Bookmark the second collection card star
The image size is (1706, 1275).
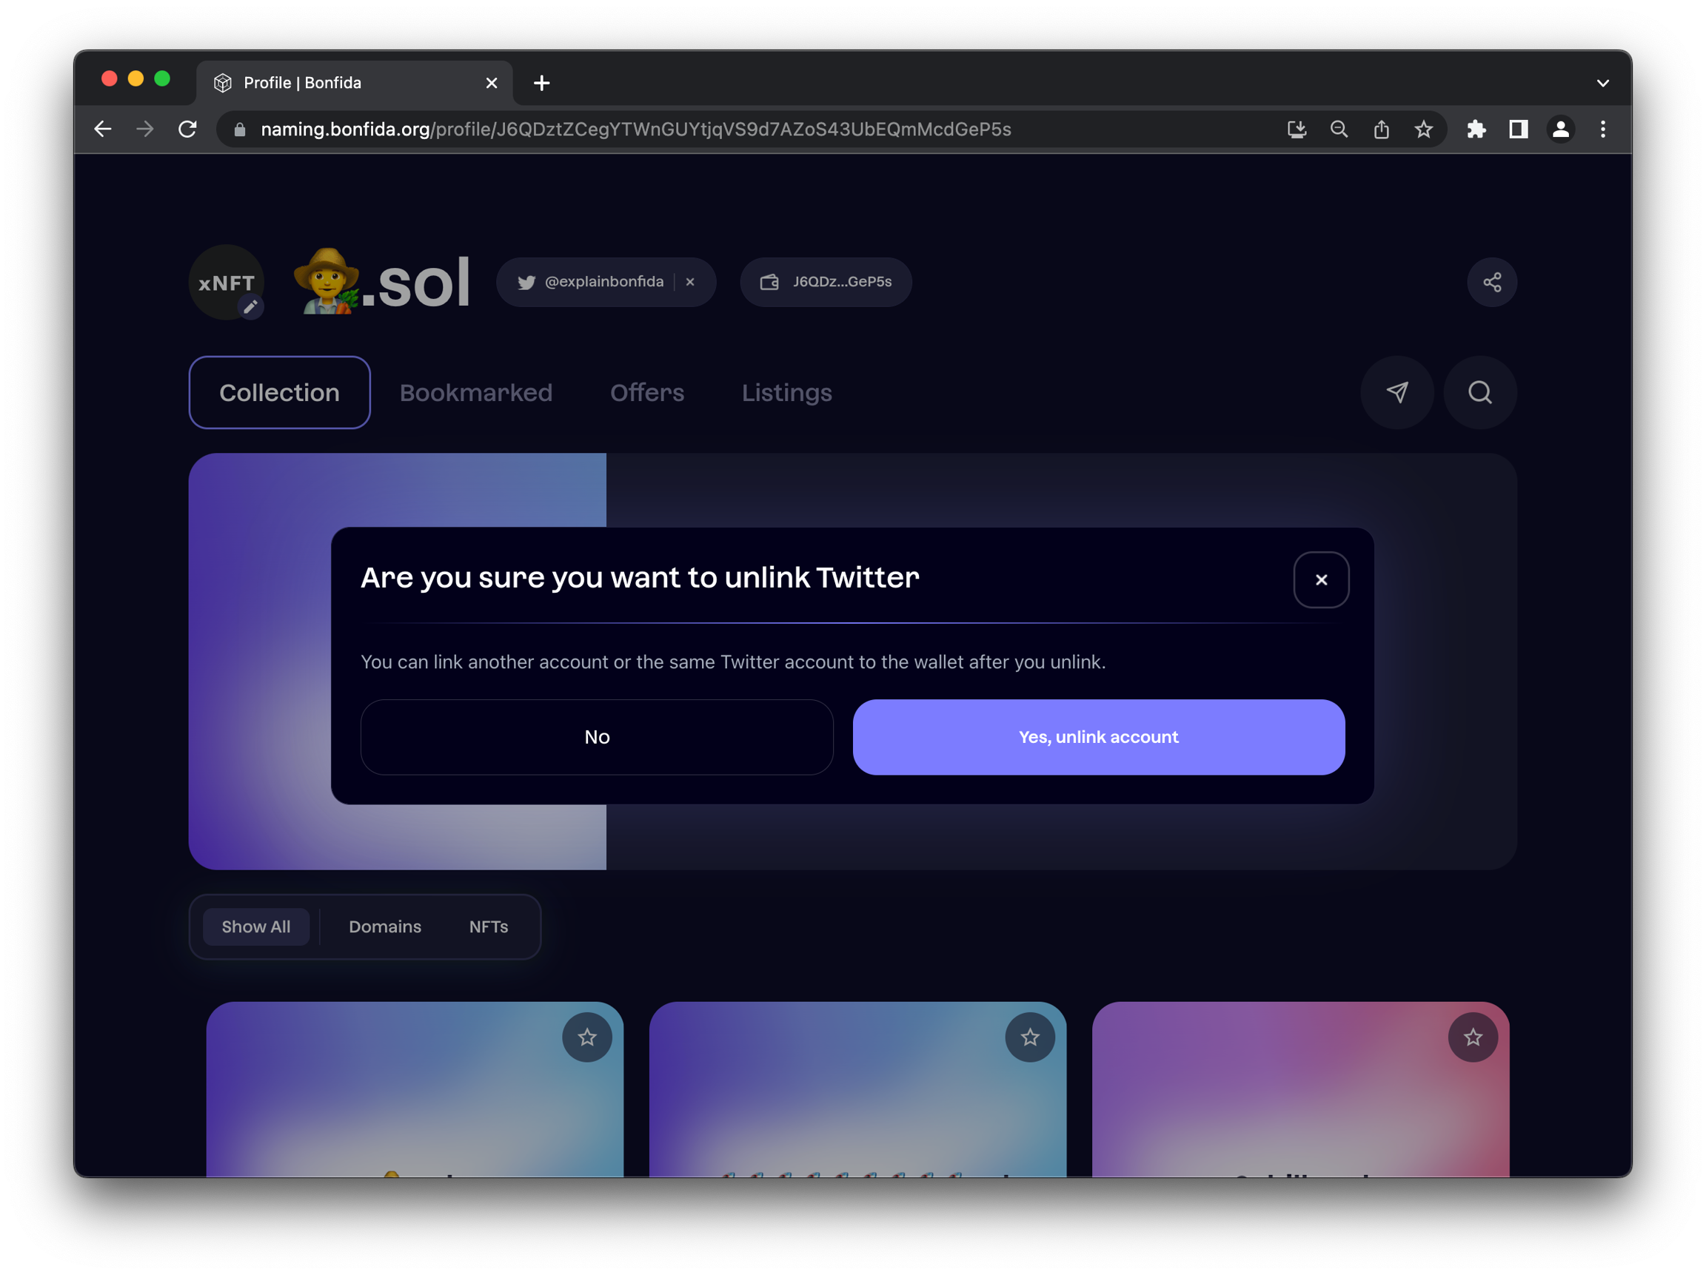coord(1030,1037)
